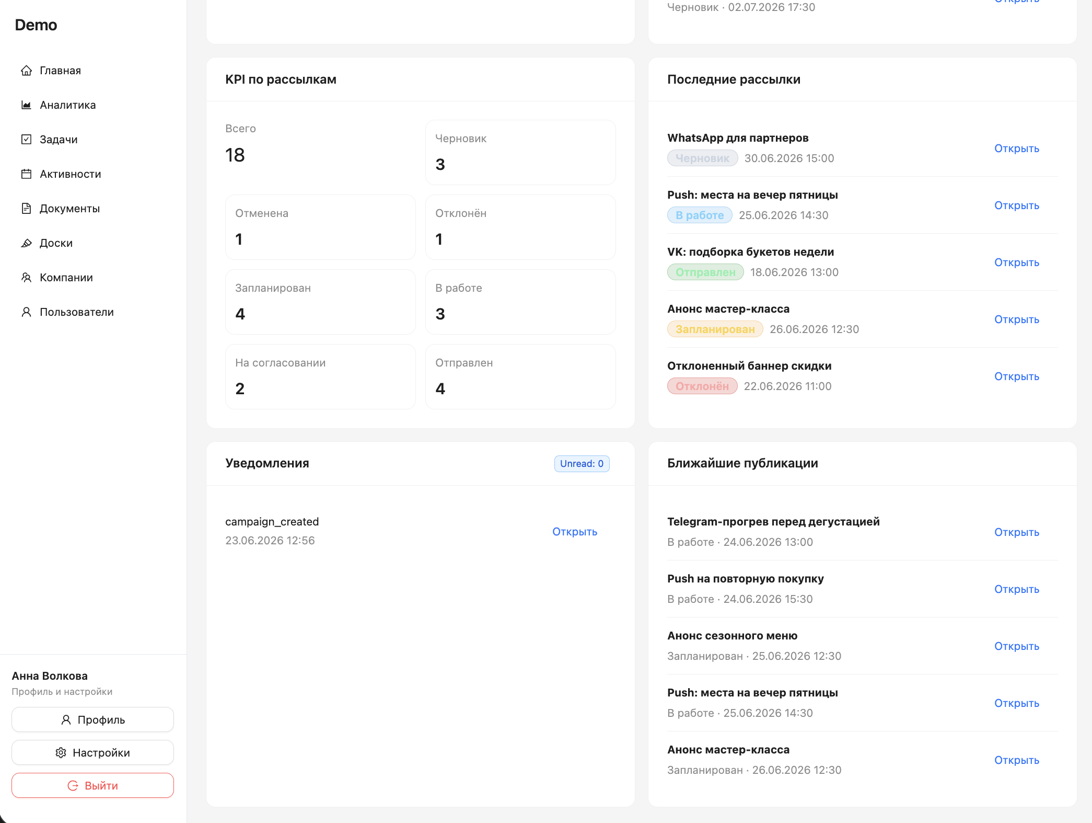Click the date 18.06.2026 13:00
Image resolution: width=1092 pixels, height=823 pixels.
click(794, 272)
